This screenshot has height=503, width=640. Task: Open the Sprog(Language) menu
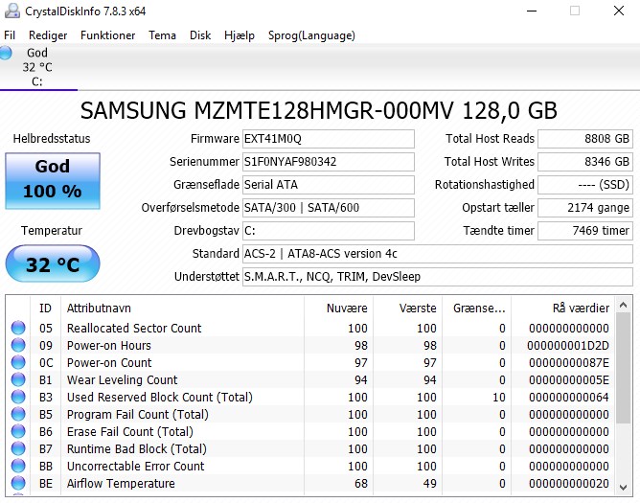297,35
